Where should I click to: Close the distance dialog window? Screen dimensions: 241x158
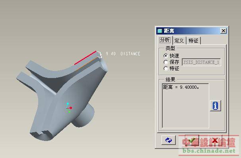coord(224,31)
